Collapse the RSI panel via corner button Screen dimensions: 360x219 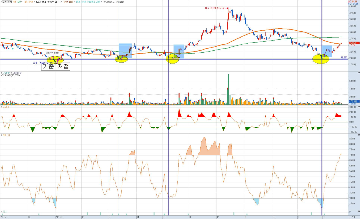359,135
